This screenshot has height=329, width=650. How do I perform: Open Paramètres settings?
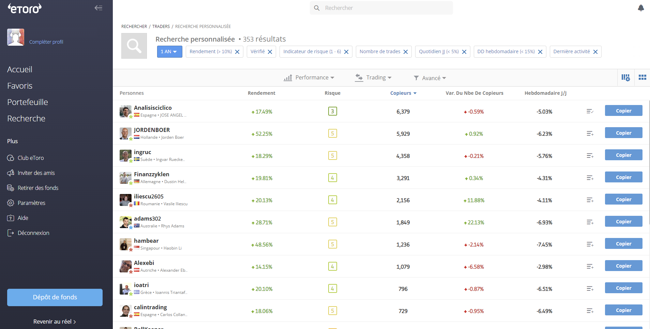(26, 203)
